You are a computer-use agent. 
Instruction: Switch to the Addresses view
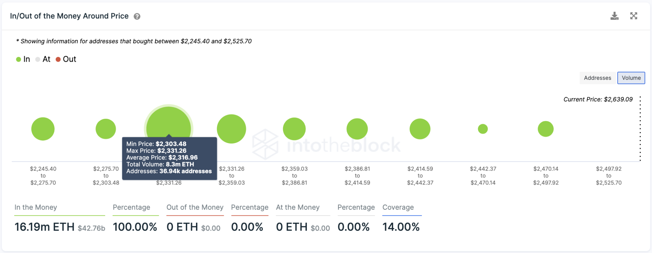pos(597,78)
